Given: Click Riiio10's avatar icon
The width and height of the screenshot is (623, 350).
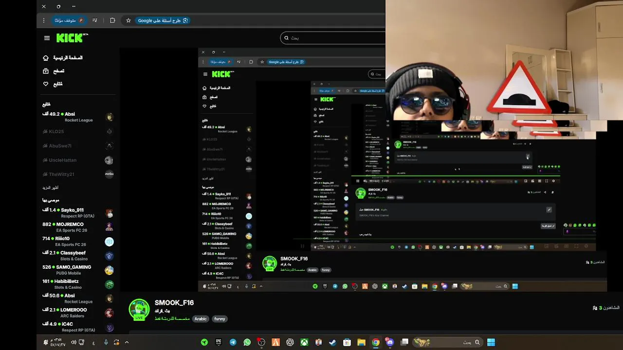Looking at the screenshot, I should pyautogui.click(x=109, y=242).
